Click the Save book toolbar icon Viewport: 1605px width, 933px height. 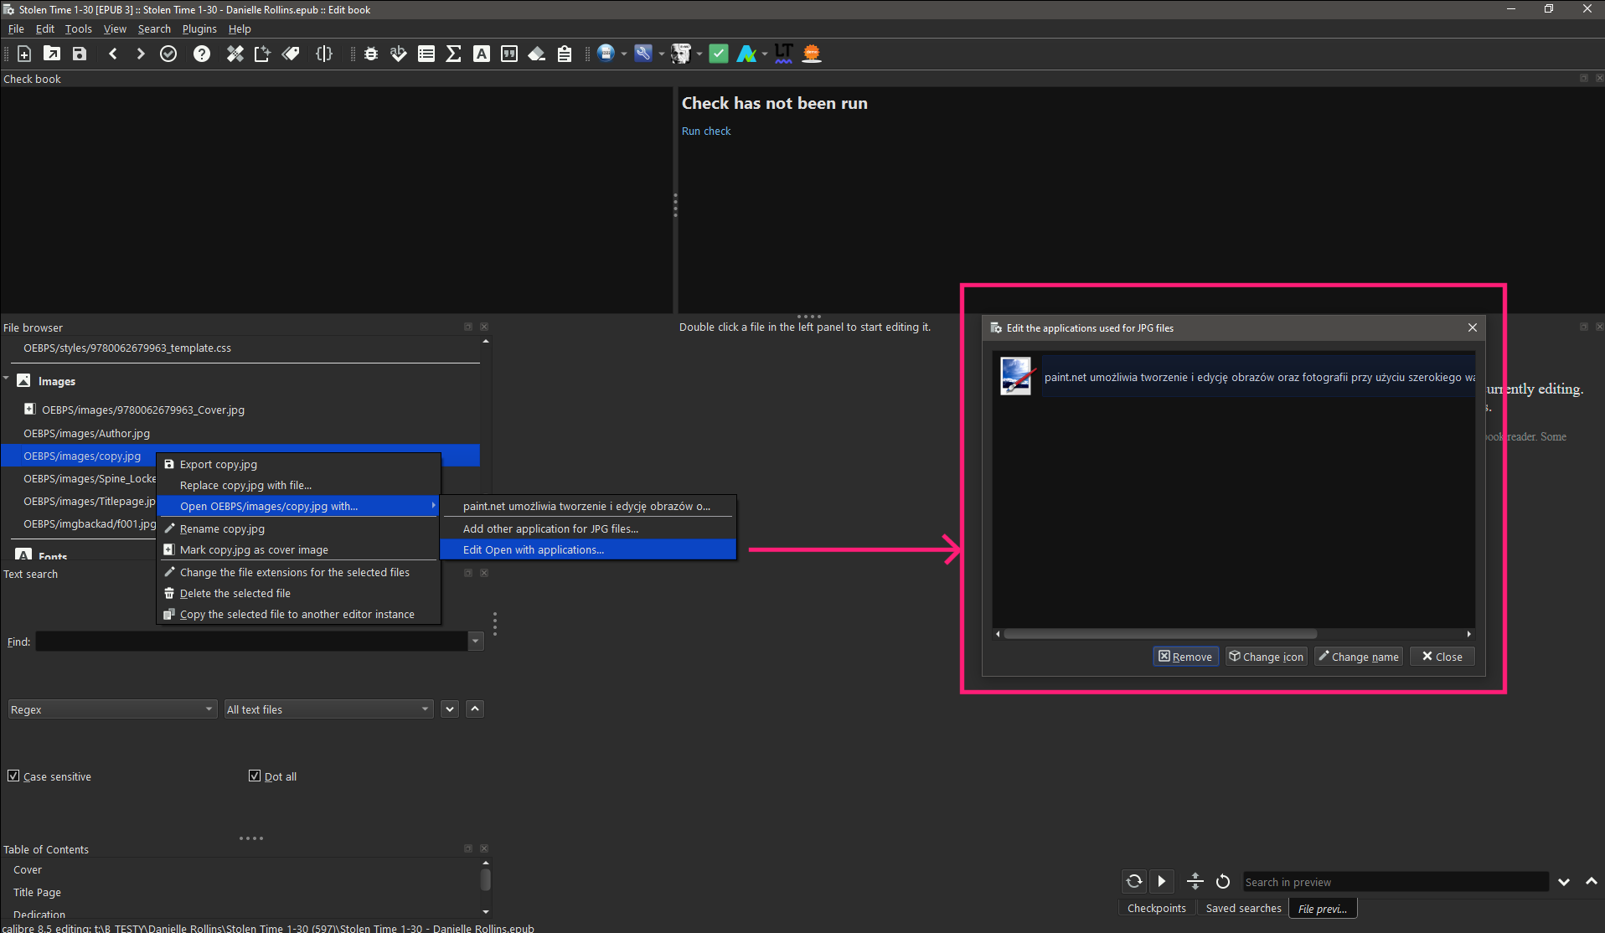[x=80, y=54]
